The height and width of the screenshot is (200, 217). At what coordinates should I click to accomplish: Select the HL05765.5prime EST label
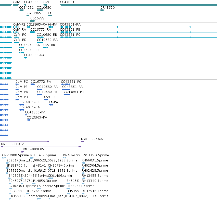click(x=39, y=191)
